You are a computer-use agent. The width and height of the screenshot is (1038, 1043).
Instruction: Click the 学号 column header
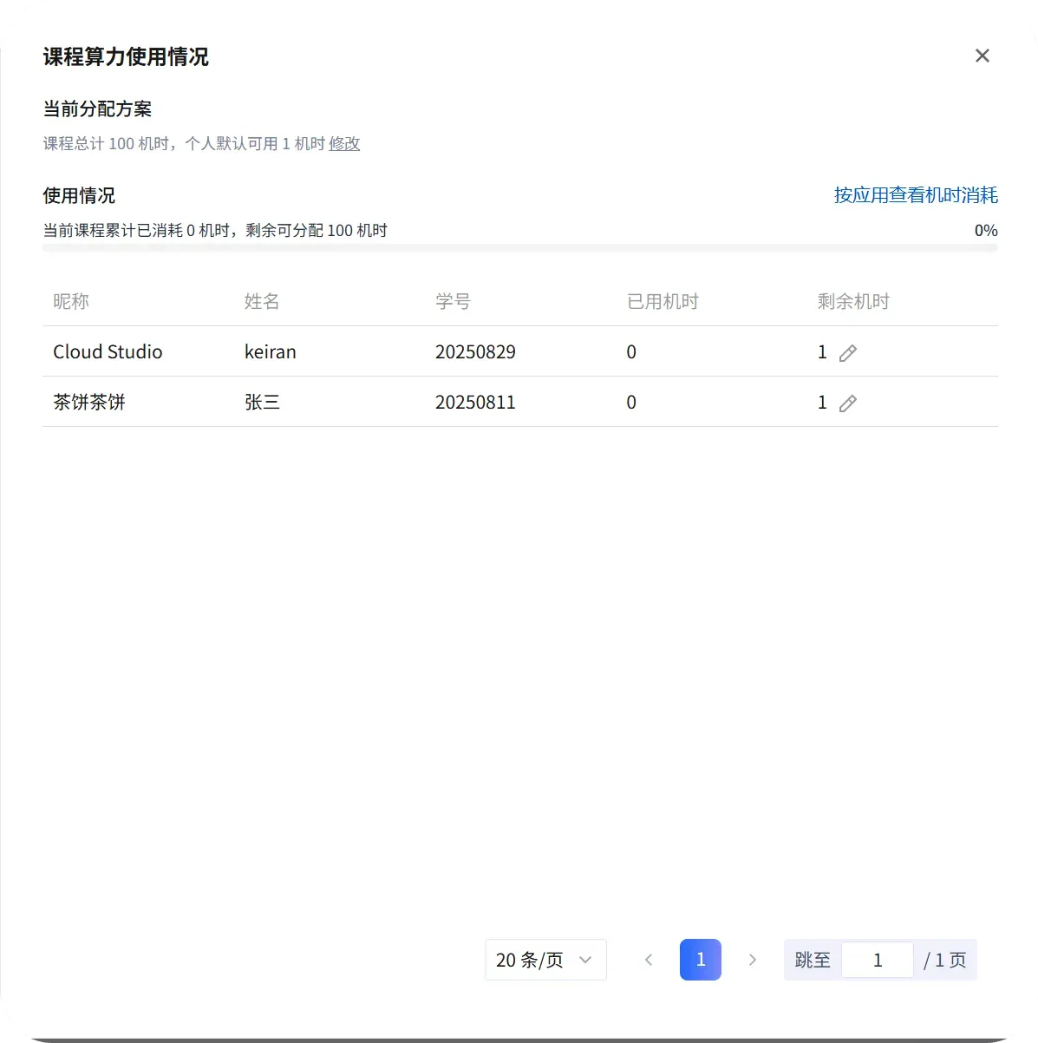click(x=453, y=301)
